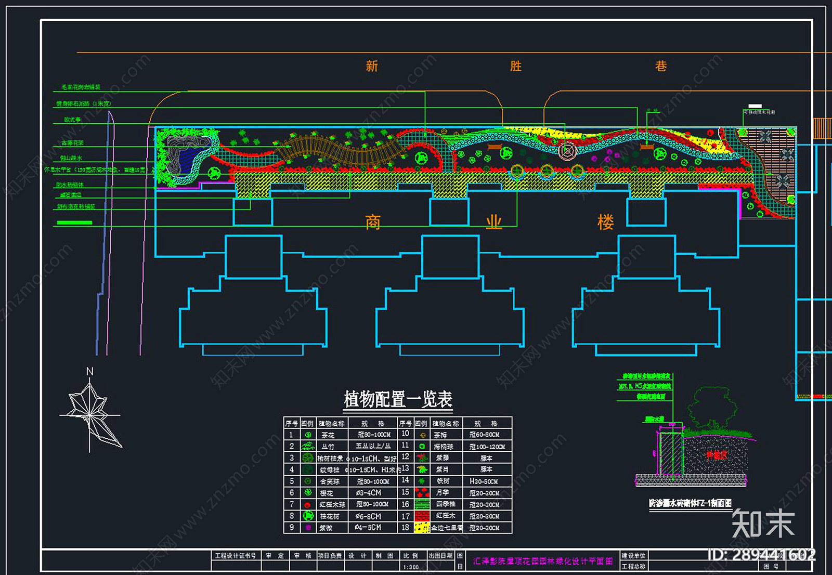The width and height of the screenshot is (832, 575).
Task: Click the green scale bar below annotations
Action: pyautogui.click(x=74, y=223)
